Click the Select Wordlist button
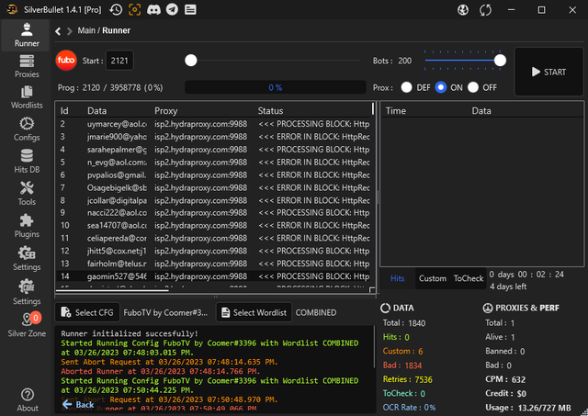Image resolution: width=588 pixels, height=416 pixels. (253, 312)
